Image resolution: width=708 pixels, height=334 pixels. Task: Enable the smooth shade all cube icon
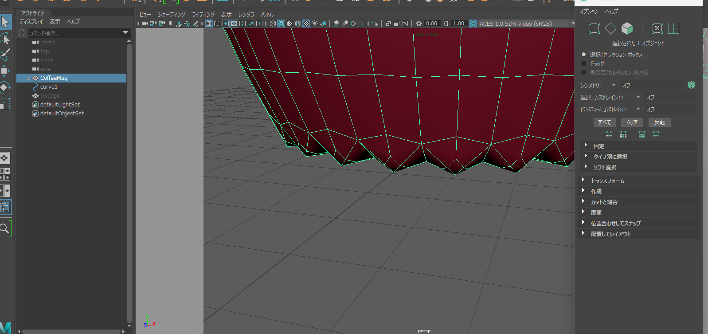(281, 24)
